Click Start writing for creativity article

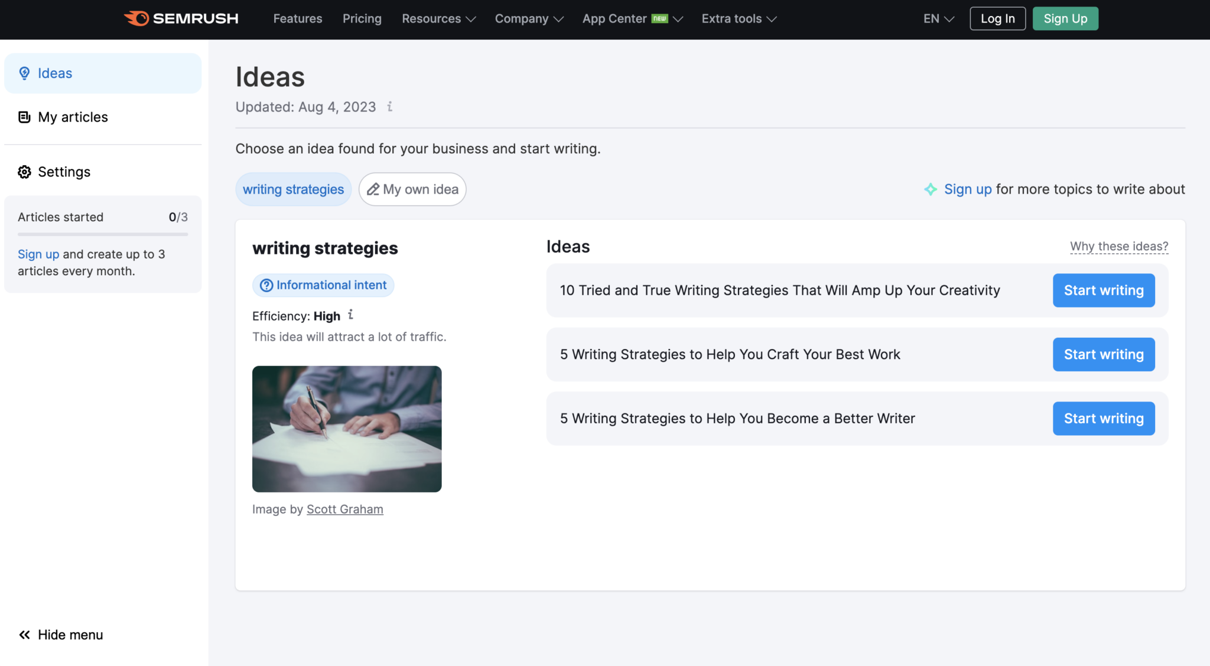point(1103,289)
